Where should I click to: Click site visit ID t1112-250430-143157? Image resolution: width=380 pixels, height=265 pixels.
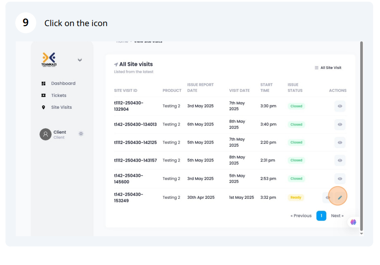pyautogui.click(x=135, y=160)
